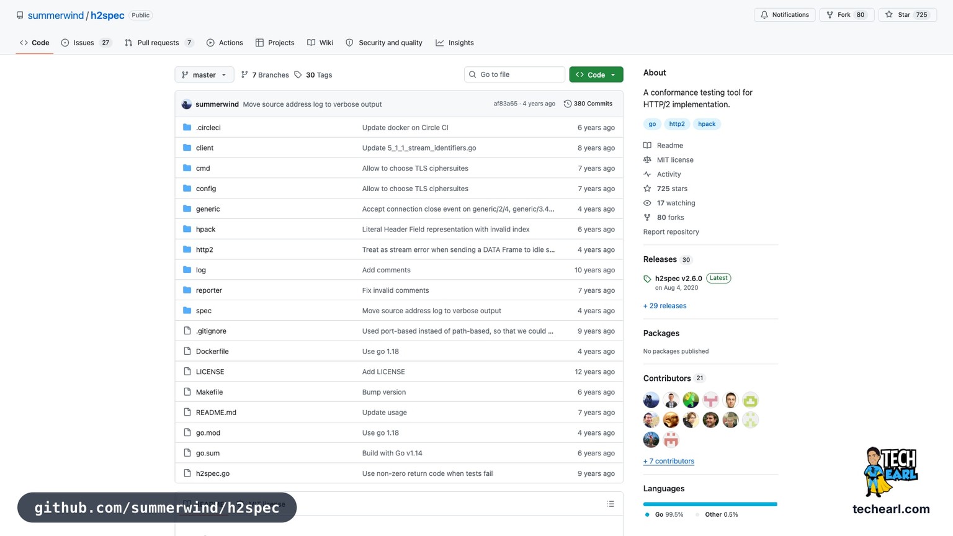
Task: Click the go.sum file icon
Action: coord(187,453)
